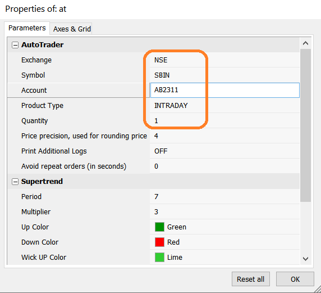Select the Period parameter label
321x293 pixels.
click(x=31, y=197)
